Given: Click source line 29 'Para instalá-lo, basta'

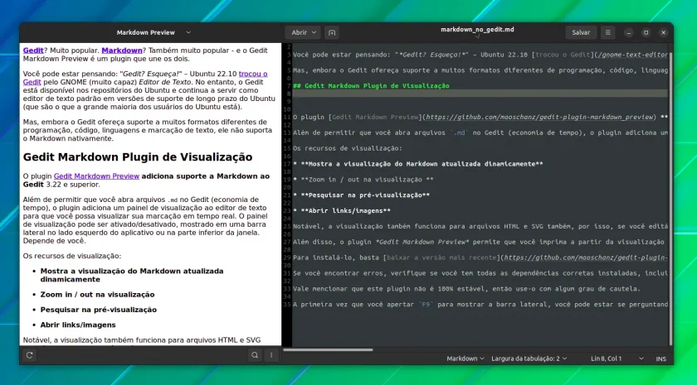Looking at the screenshot, I should click(x=480, y=257).
